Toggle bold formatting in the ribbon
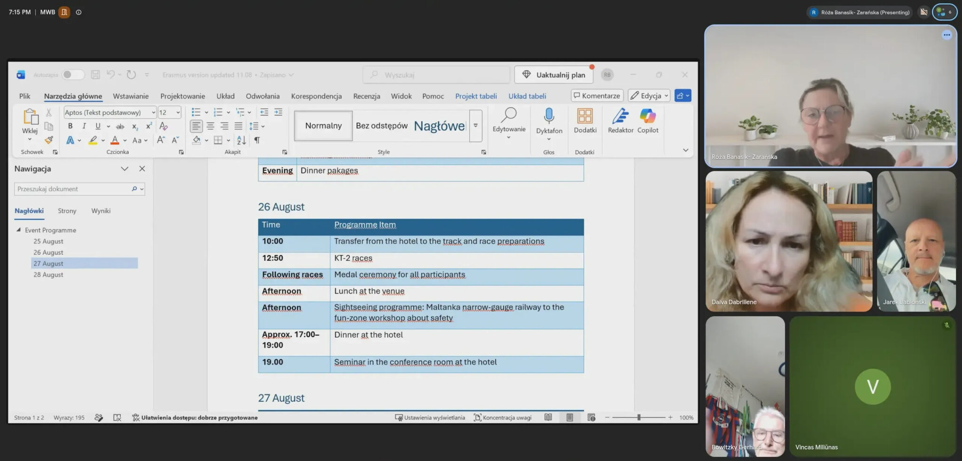This screenshot has height=461, width=962. (x=70, y=126)
